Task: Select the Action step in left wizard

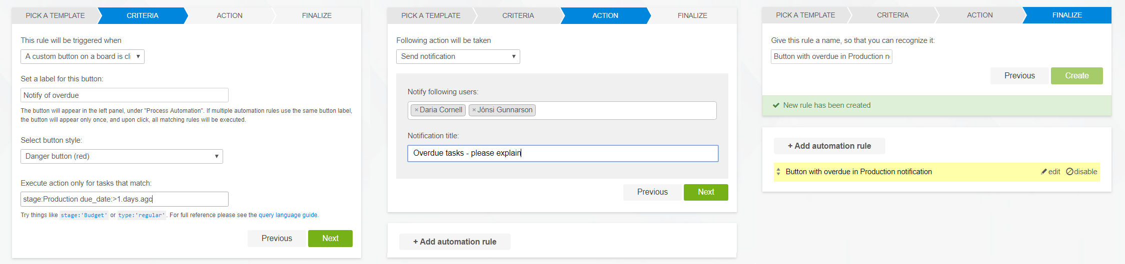Action: tap(229, 16)
